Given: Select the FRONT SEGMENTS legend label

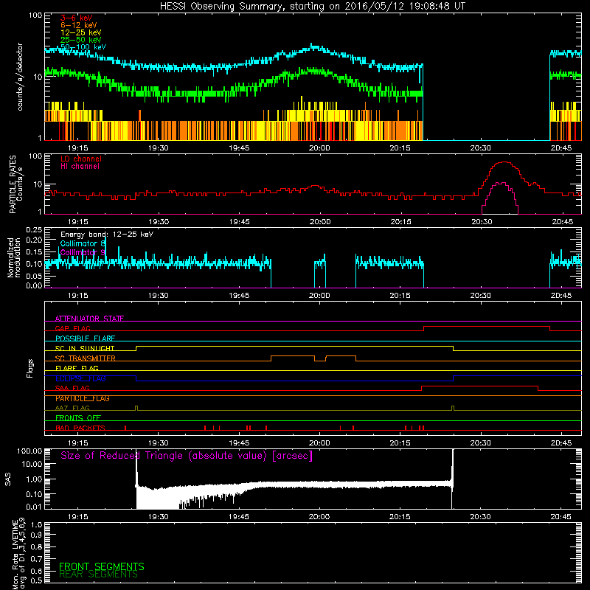Looking at the screenshot, I should tap(102, 566).
